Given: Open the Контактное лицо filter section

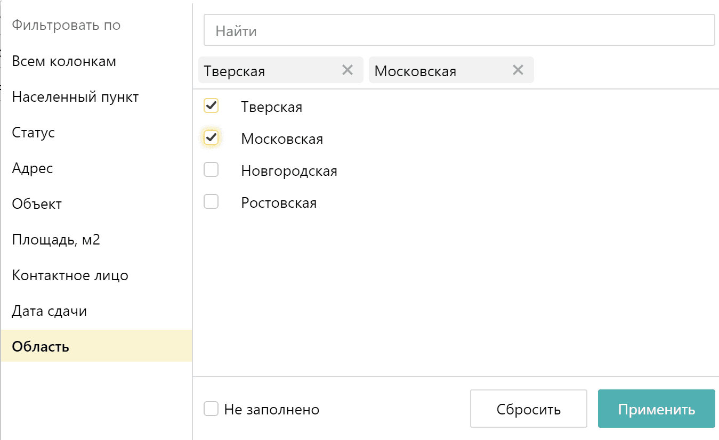Looking at the screenshot, I should pyautogui.click(x=70, y=275).
